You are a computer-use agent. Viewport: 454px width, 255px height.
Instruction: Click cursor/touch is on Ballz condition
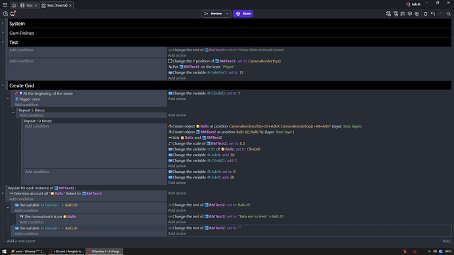[x=48, y=216]
